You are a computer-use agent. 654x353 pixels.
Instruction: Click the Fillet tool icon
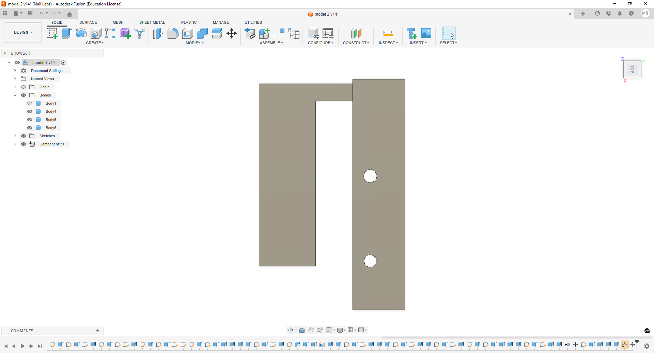pyautogui.click(x=173, y=33)
